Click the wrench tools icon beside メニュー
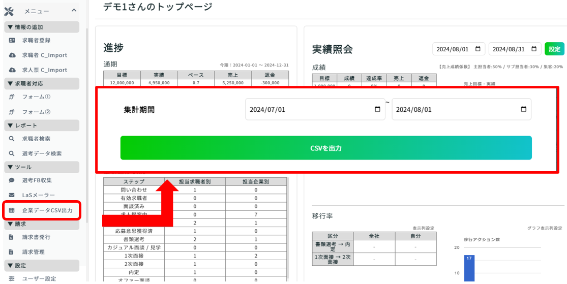567x284 pixels. coord(9,11)
